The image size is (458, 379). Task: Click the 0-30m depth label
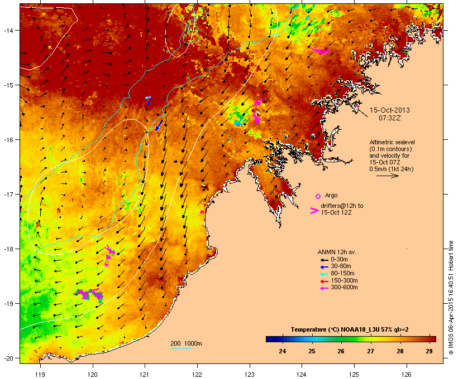[339, 259]
